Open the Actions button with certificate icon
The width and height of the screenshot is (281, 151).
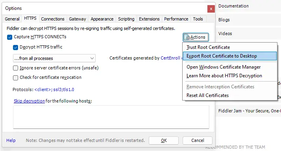point(196,37)
